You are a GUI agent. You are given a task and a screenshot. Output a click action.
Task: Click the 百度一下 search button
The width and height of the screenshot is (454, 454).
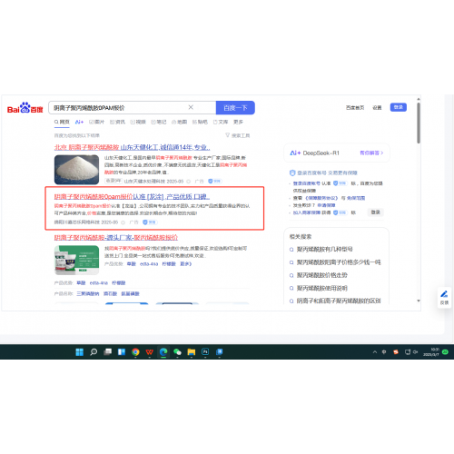click(235, 108)
